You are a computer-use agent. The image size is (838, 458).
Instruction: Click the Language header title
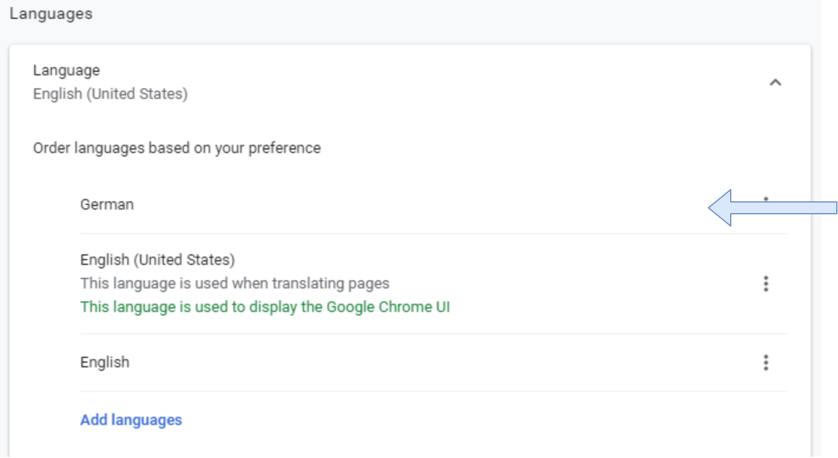pyautogui.click(x=66, y=70)
